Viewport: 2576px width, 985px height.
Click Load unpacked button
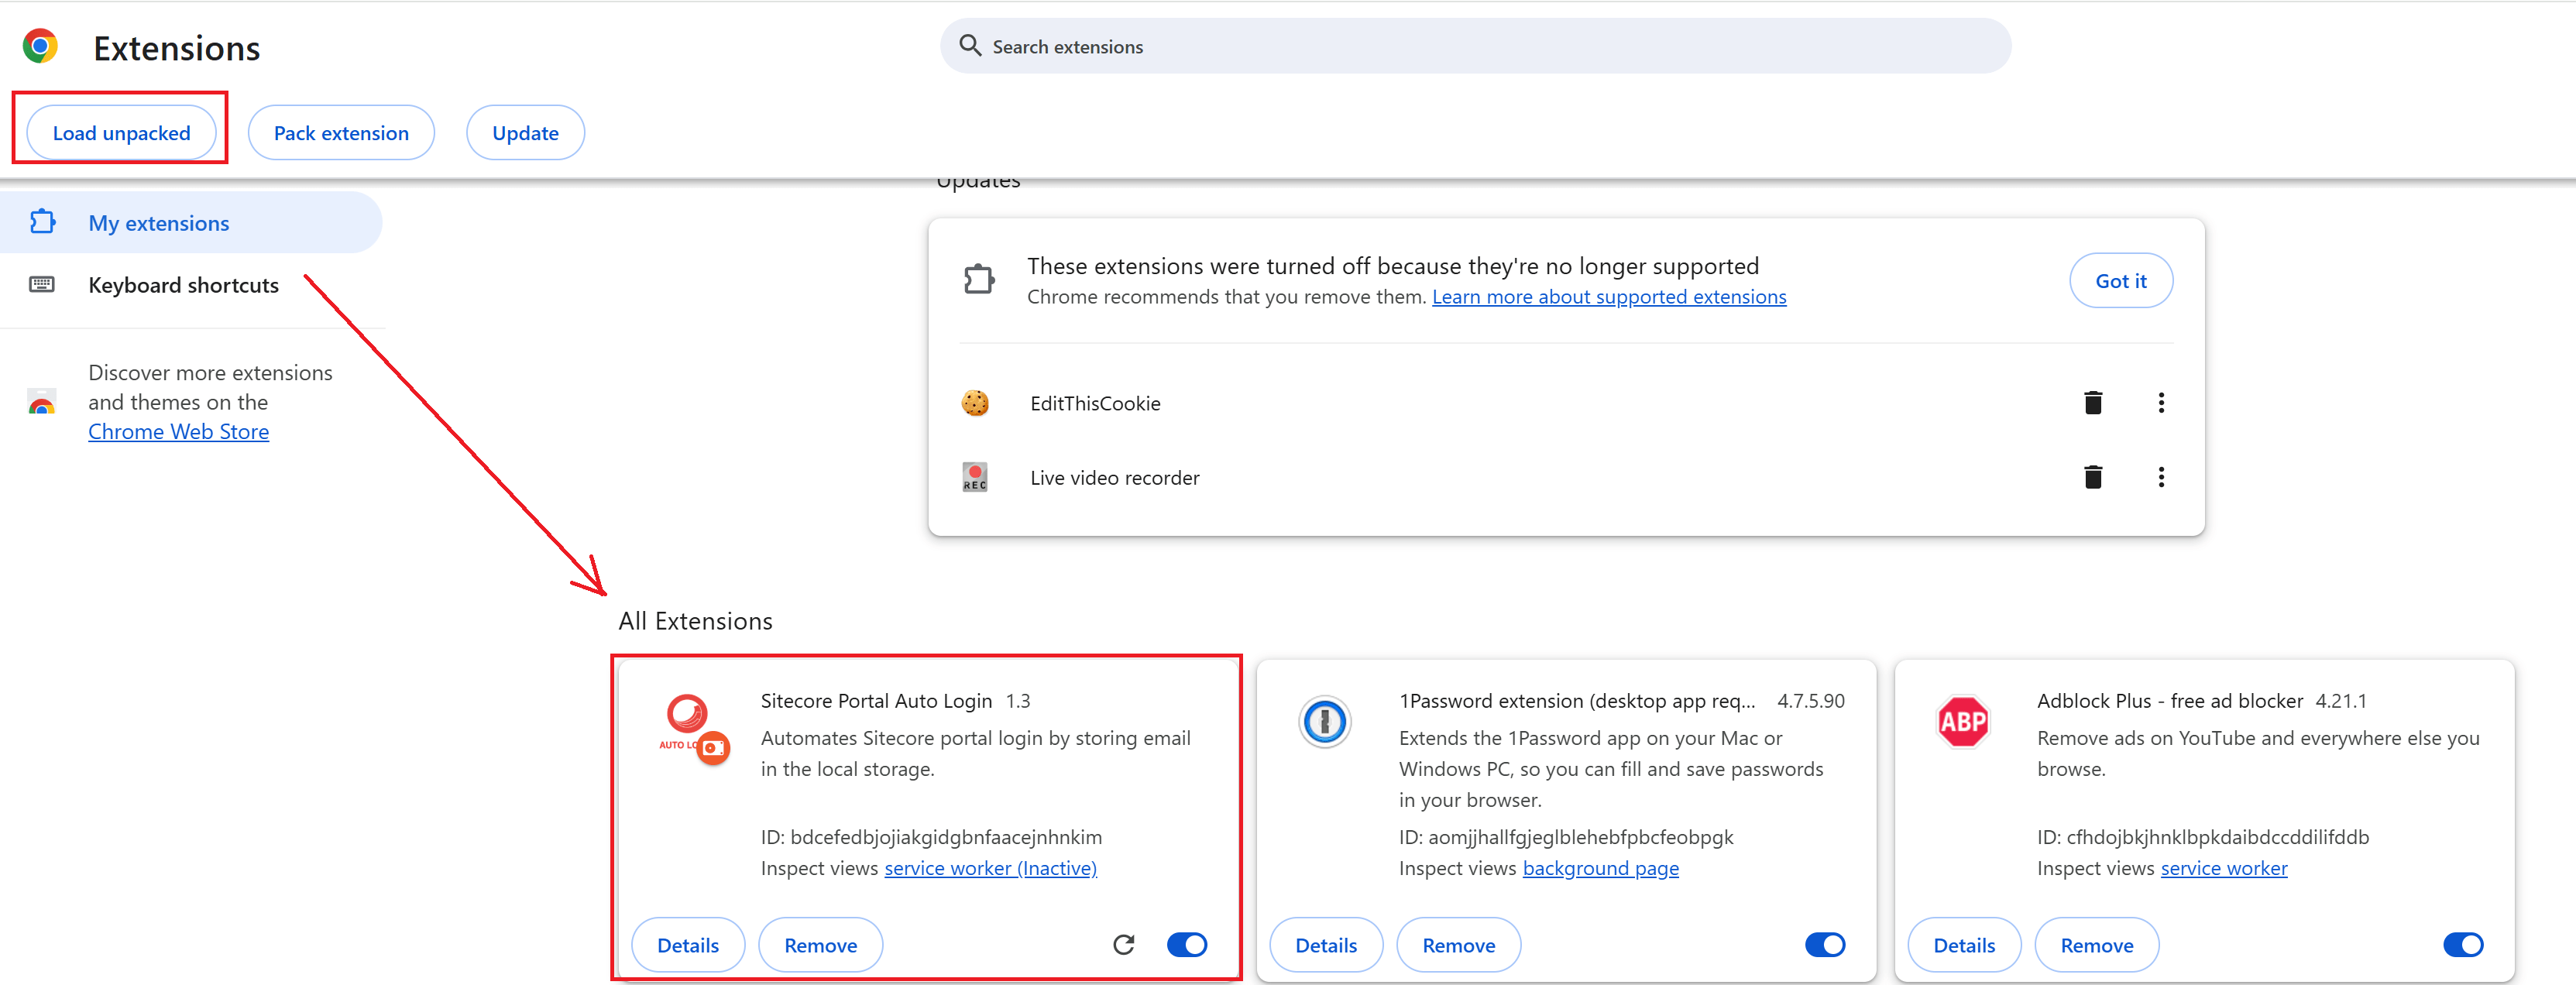coord(121,132)
